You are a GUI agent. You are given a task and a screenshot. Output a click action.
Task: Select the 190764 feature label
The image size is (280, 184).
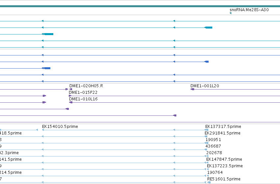tap(215, 173)
